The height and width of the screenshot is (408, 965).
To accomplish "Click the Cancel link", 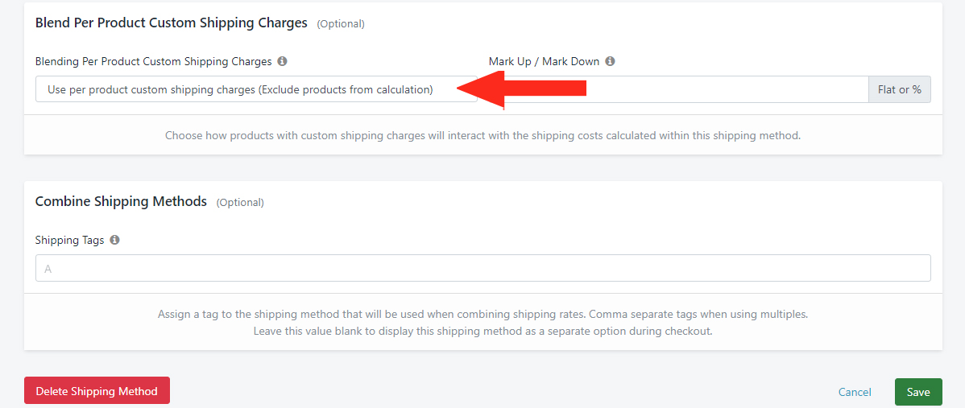I will pos(854,392).
